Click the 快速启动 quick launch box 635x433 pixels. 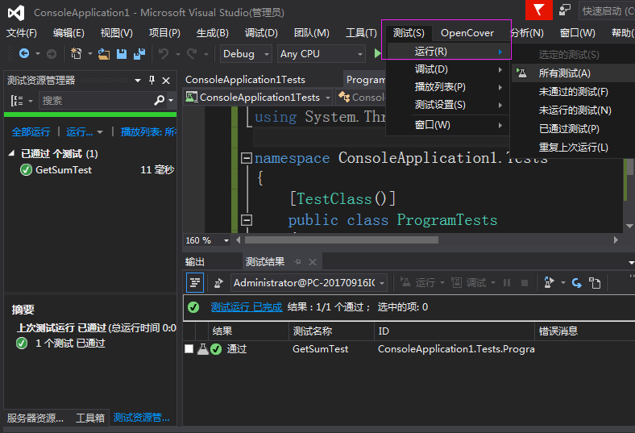point(607,11)
